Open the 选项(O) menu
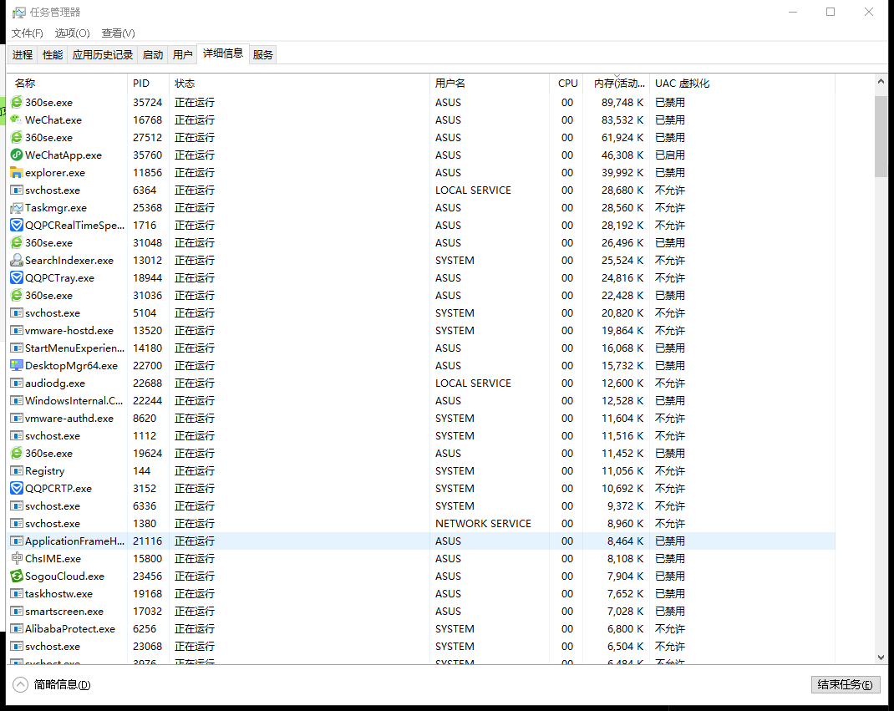 click(73, 33)
